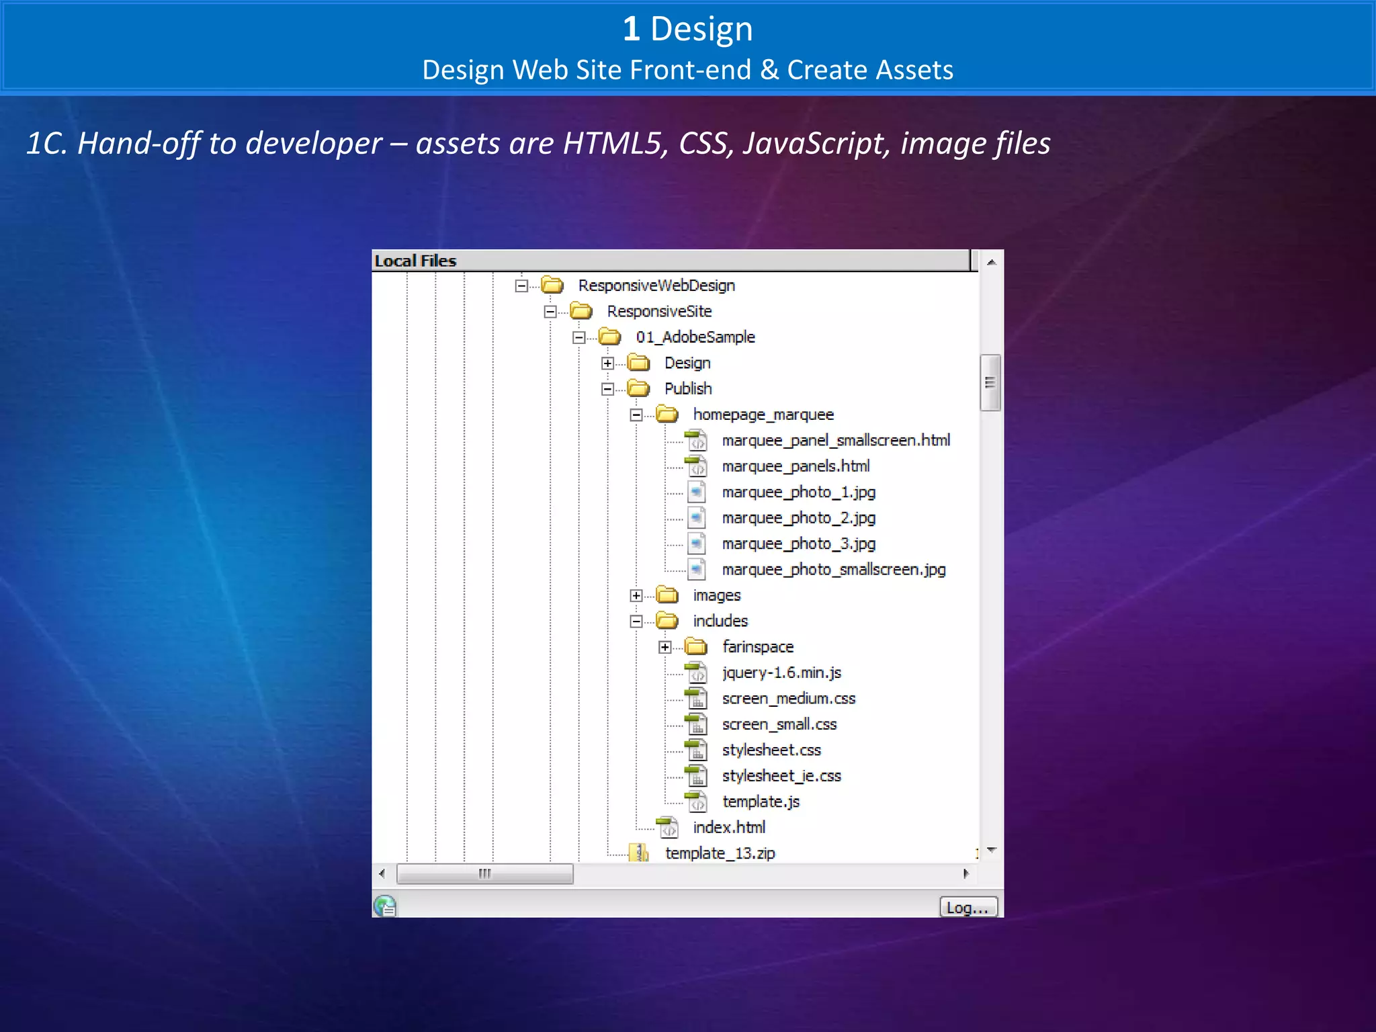Screen dimensions: 1376x1032
Task: Select index.html file name
Action: point(729,827)
